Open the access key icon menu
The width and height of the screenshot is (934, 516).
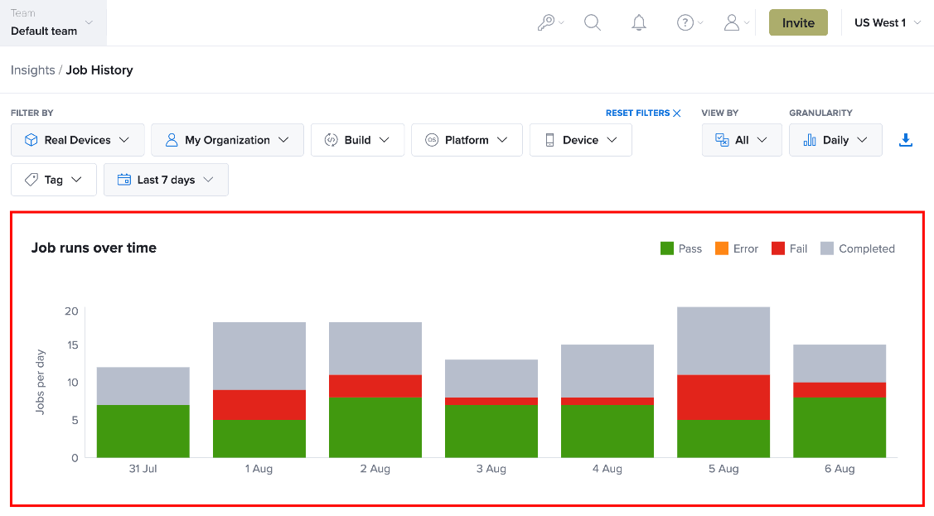[x=550, y=22]
